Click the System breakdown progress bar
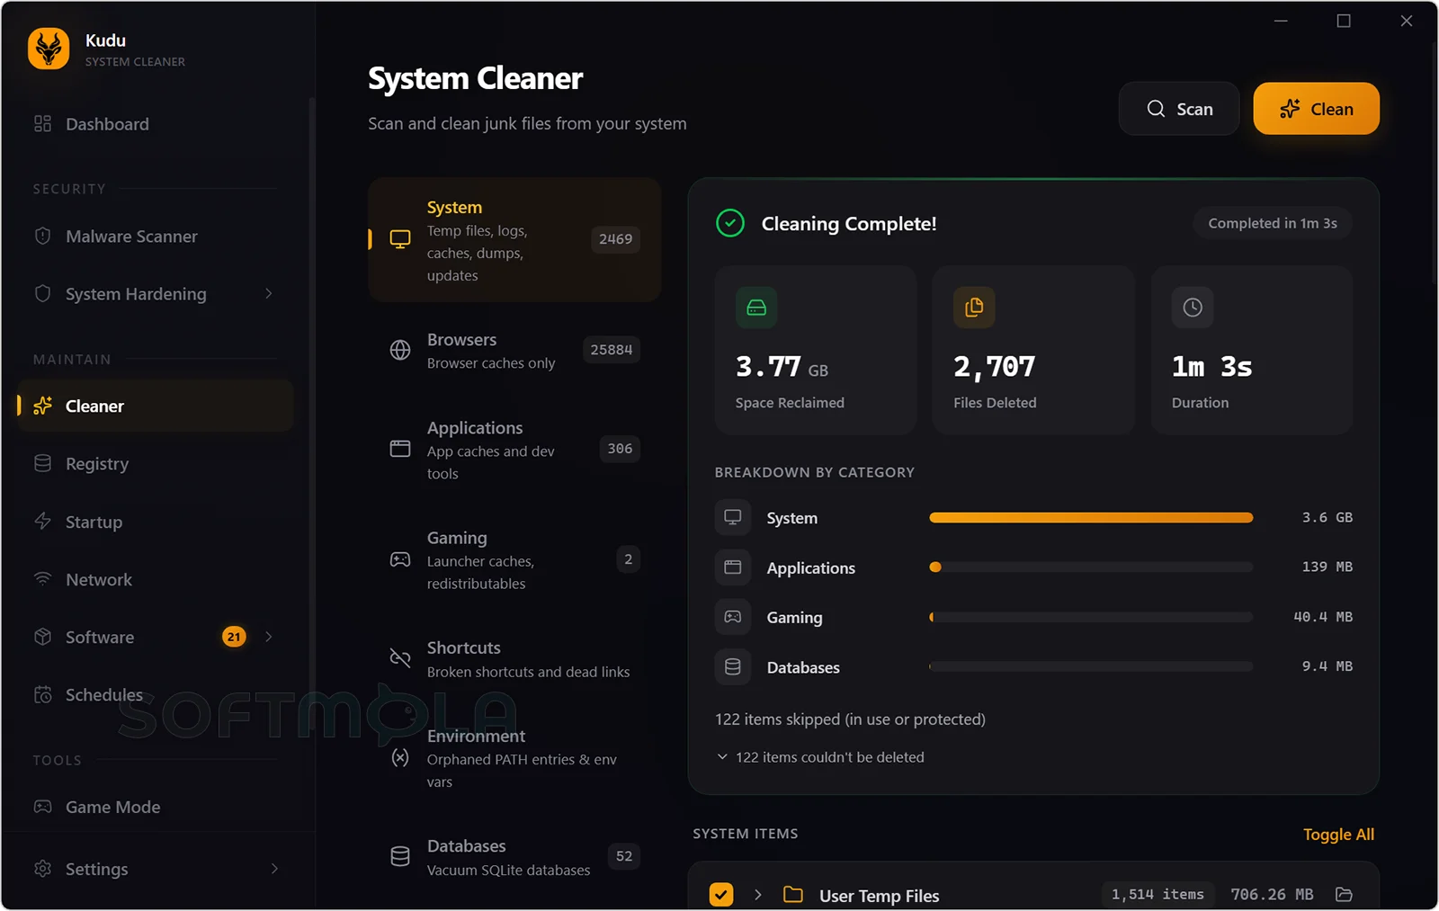Viewport: 1439px width, 911px height. coord(1091,517)
